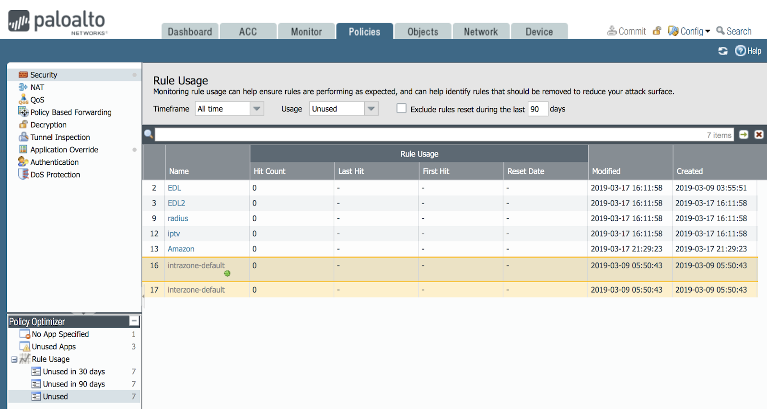Image resolution: width=767 pixels, height=409 pixels.
Task: Click the Commit text button
Action: pyautogui.click(x=632, y=31)
